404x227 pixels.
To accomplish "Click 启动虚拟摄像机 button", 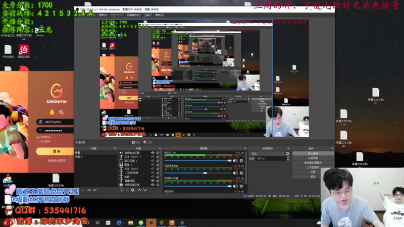I will click(313, 162).
